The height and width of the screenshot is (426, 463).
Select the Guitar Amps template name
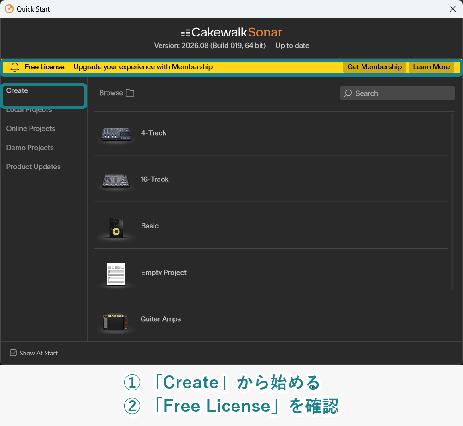pos(160,319)
